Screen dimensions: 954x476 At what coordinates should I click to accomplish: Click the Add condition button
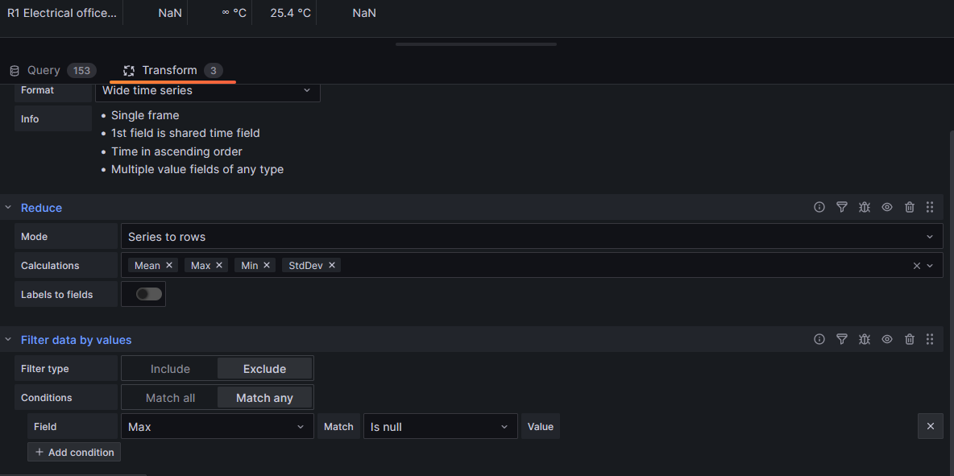(x=73, y=452)
